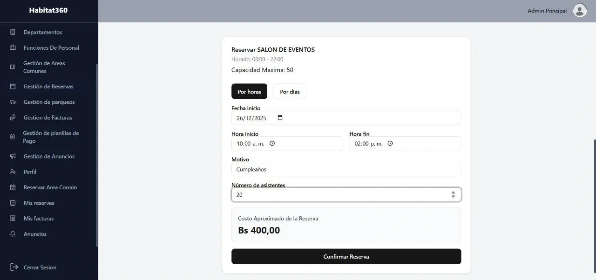Go to Gestión de Reservas menu item
The height and width of the screenshot is (280, 596).
(48, 87)
